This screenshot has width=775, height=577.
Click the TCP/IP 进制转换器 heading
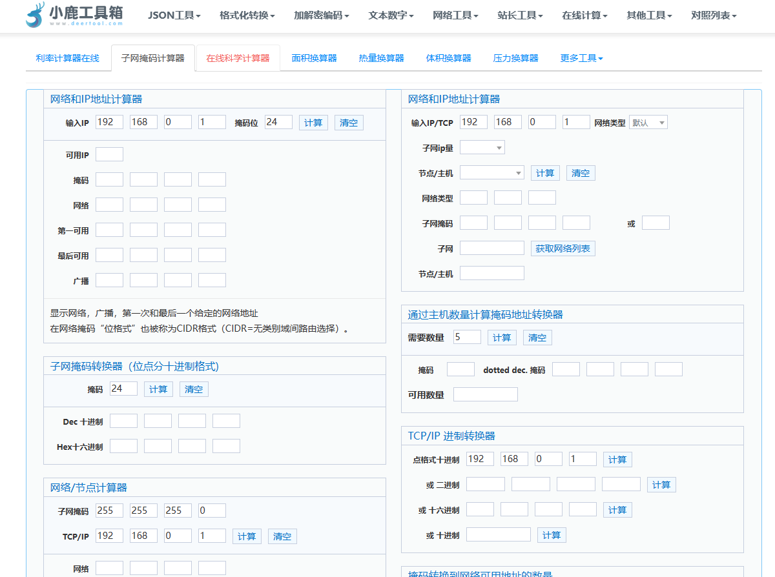(451, 436)
